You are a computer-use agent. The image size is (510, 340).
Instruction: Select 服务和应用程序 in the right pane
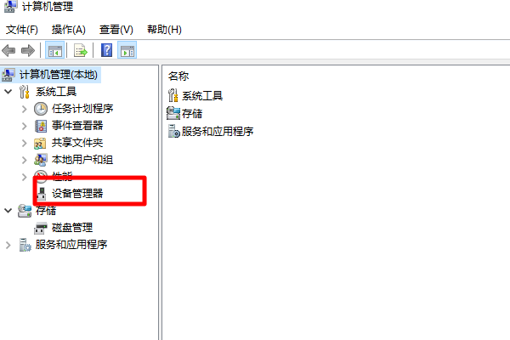coord(218,132)
